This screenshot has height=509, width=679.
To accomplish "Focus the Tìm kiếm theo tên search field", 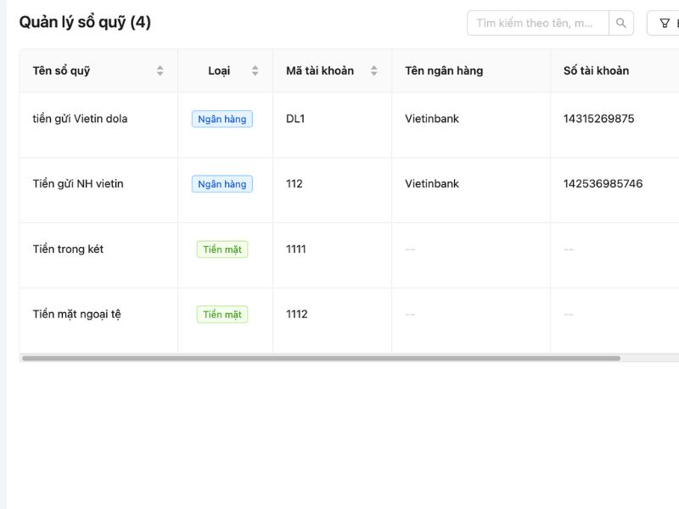I will pos(537,23).
